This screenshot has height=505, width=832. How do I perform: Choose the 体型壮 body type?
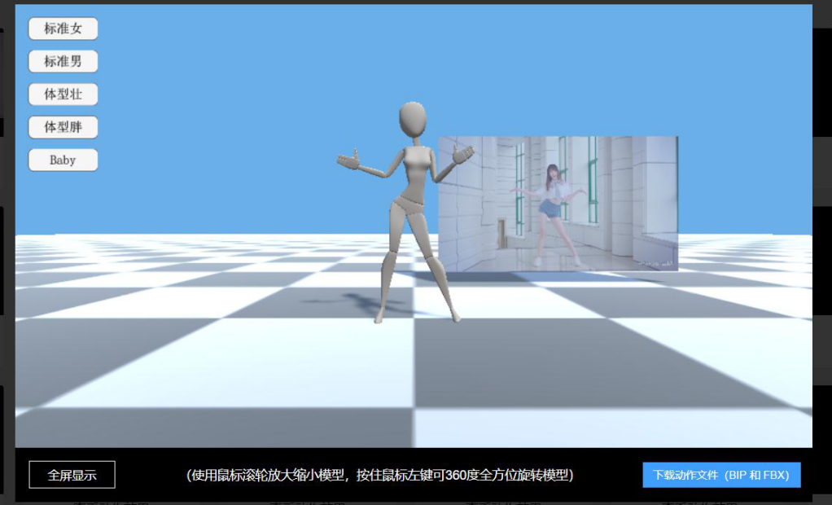[63, 94]
